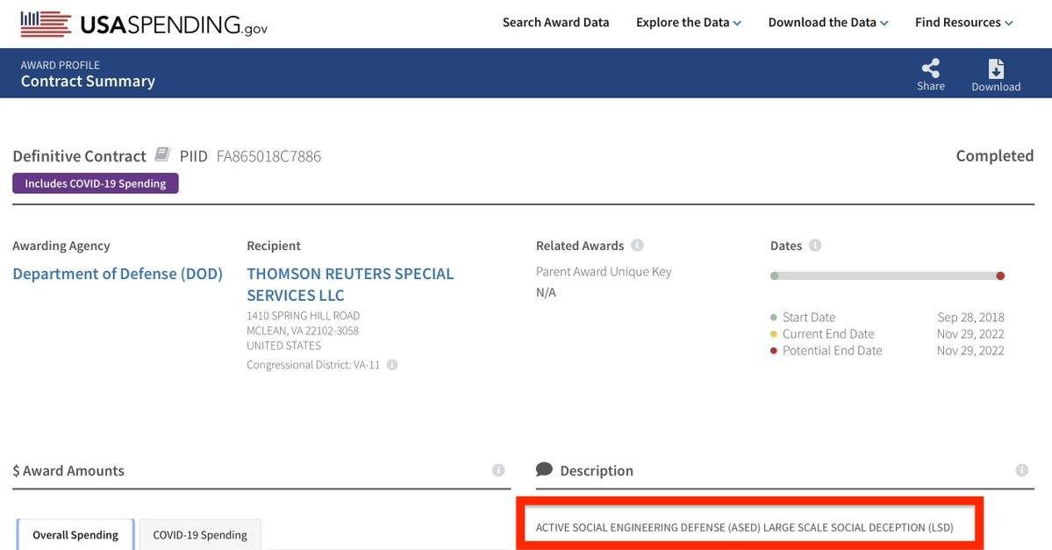Screen dimensions: 1052x550
Task: Expand the Download the Data menu
Action: point(828,22)
